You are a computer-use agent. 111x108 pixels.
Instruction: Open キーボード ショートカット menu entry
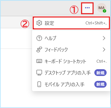tap(71, 61)
